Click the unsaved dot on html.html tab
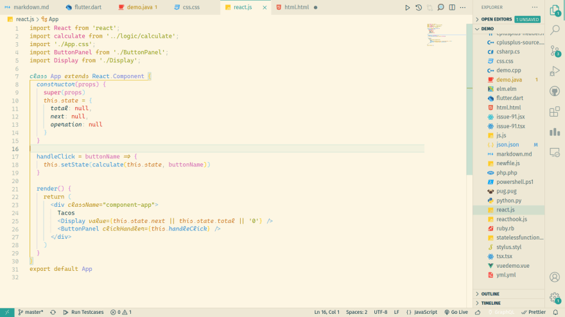The width and height of the screenshot is (565, 317). 316,8
